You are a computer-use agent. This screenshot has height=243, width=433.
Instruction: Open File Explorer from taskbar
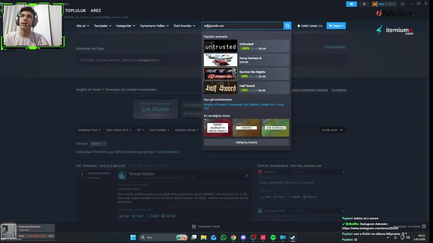(204, 237)
